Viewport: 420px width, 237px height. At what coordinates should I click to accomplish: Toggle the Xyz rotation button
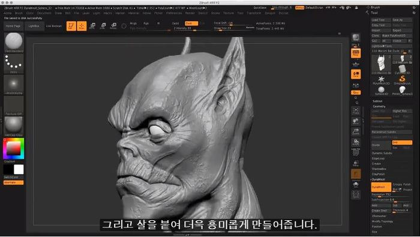(x=356, y=92)
